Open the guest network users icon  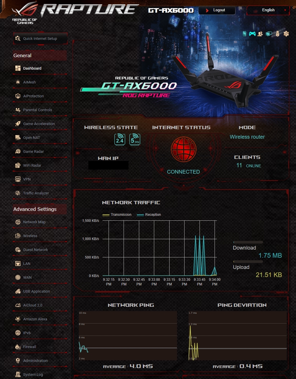coord(260,34)
